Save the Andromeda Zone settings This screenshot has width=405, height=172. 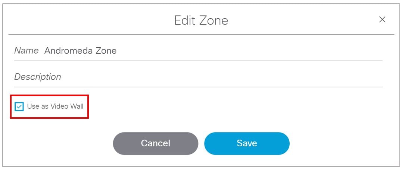(247, 143)
